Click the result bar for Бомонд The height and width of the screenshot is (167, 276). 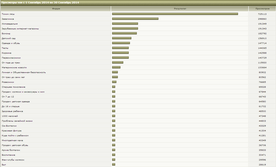(125, 33)
